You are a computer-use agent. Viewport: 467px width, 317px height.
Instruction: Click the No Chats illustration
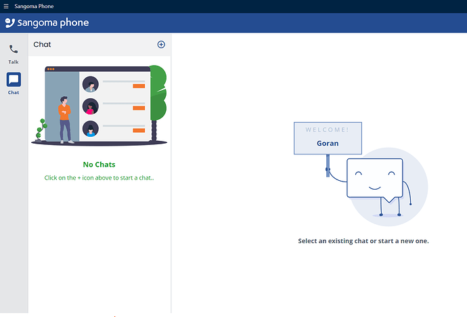pyautogui.click(x=99, y=105)
